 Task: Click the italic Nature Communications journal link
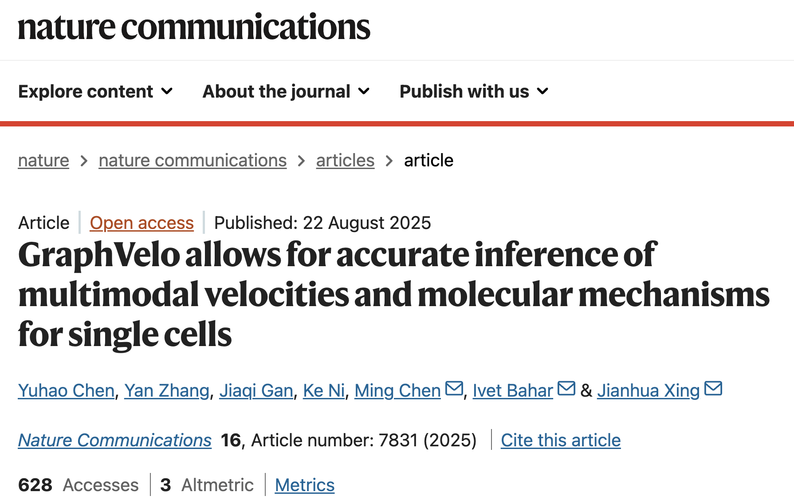coord(115,440)
